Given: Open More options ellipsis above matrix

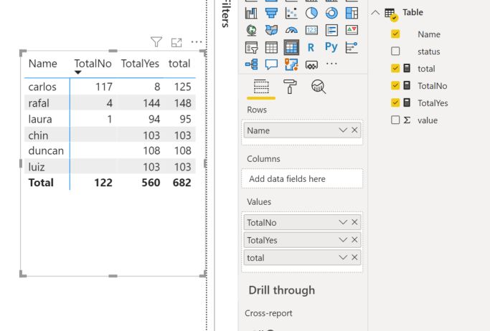Looking at the screenshot, I should [197, 42].
